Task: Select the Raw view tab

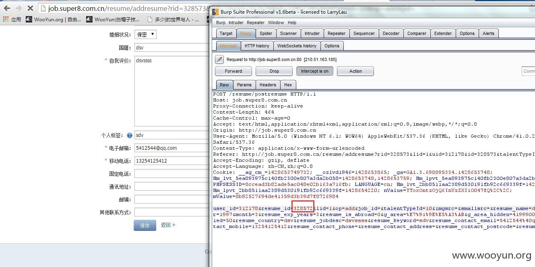Action: click(224, 85)
